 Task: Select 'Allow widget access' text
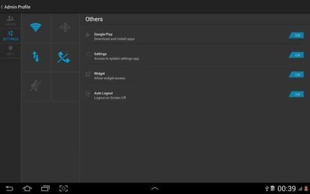pyautogui.click(x=110, y=78)
